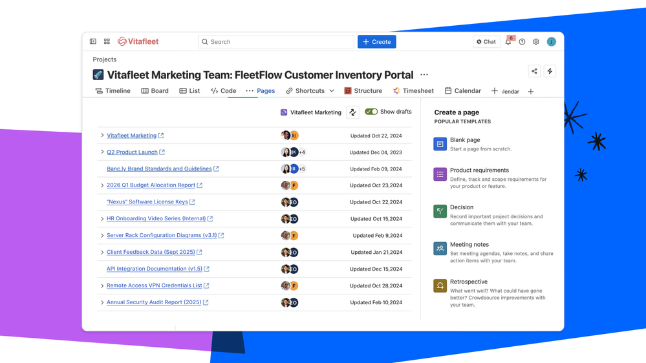Open Annual Security Audit Report (2025) link

154,302
